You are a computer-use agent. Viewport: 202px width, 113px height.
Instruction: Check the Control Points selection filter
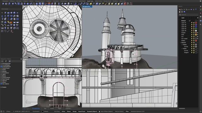pos(1,78)
